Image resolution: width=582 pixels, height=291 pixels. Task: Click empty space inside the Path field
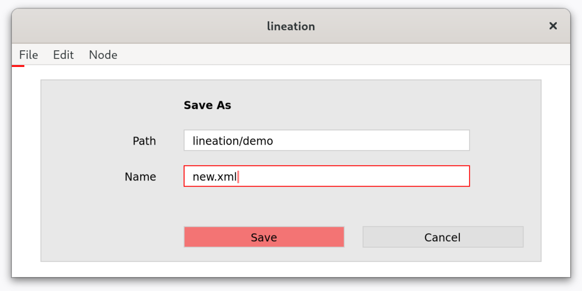(x=370, y=141)
